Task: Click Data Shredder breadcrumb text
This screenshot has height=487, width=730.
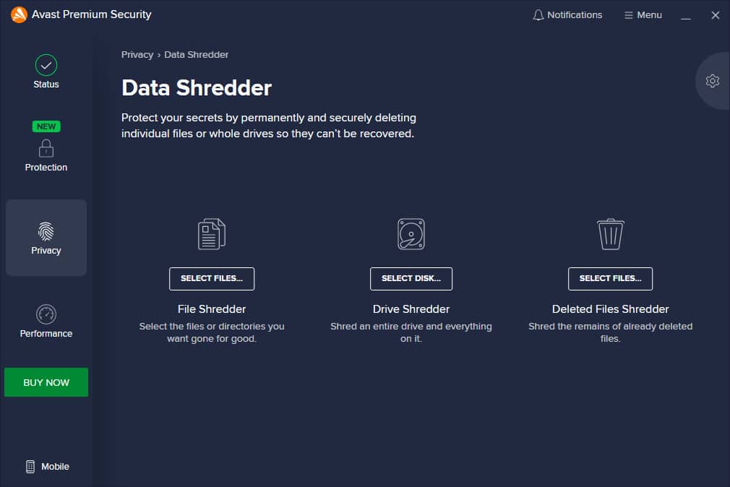Action: point(197,54)
